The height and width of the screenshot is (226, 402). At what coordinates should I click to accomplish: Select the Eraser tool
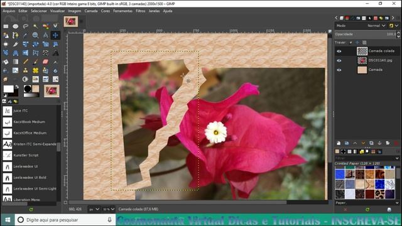(45, 62)
